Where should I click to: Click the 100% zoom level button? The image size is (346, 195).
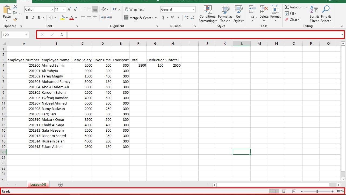tap(340, 191)
